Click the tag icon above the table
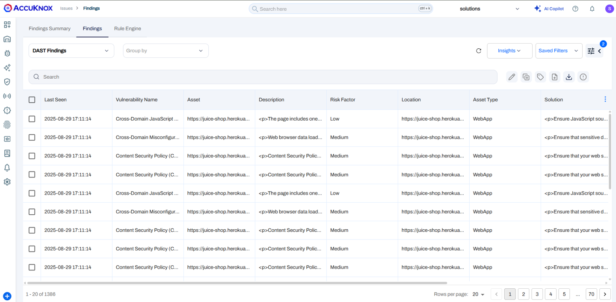Screen dimensions: 616x302 click(x=540, y=77)
